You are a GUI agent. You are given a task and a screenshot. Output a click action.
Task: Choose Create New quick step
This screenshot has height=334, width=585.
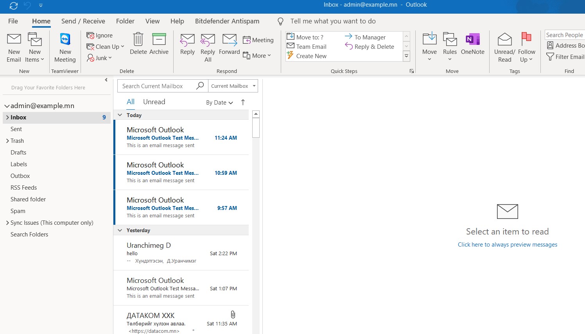[307, 56]
